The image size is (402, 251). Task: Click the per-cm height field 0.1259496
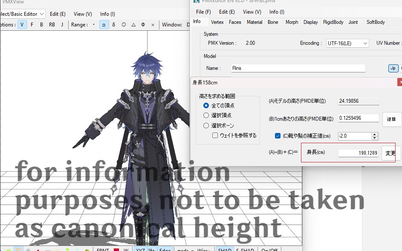click(x=359, y=118)
